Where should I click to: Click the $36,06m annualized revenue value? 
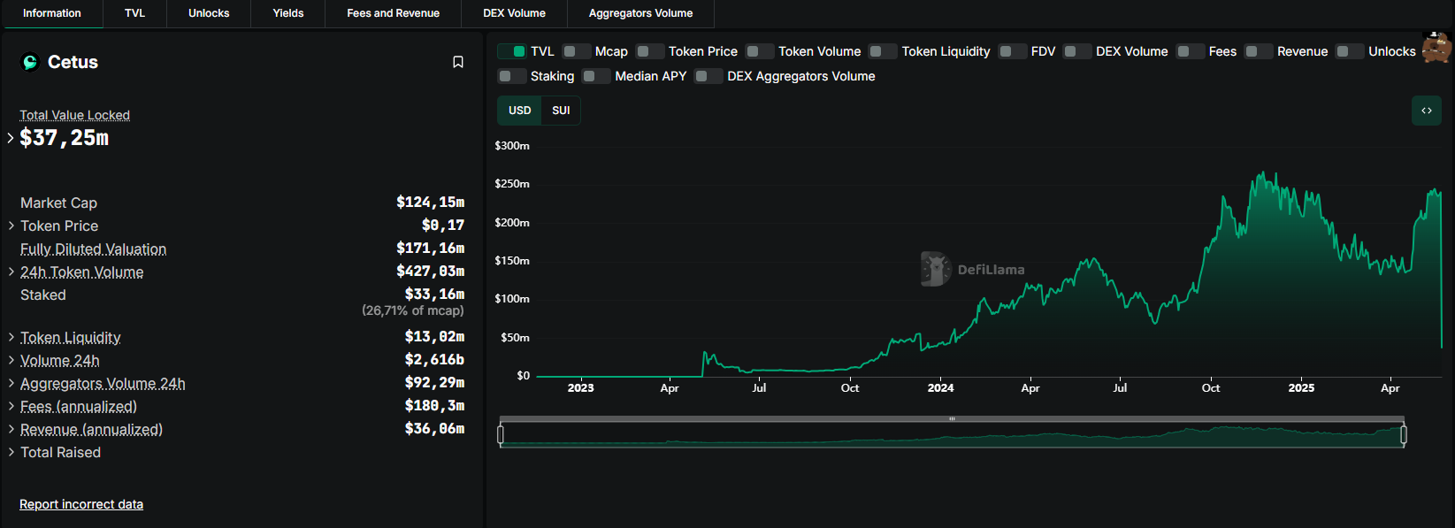435,429
